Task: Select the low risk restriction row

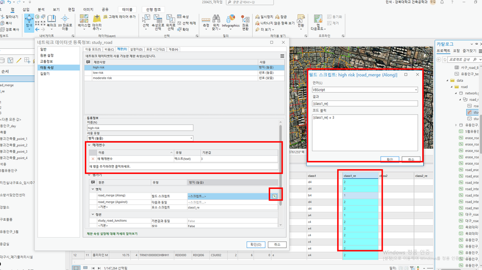Action: tap(184, 72)
